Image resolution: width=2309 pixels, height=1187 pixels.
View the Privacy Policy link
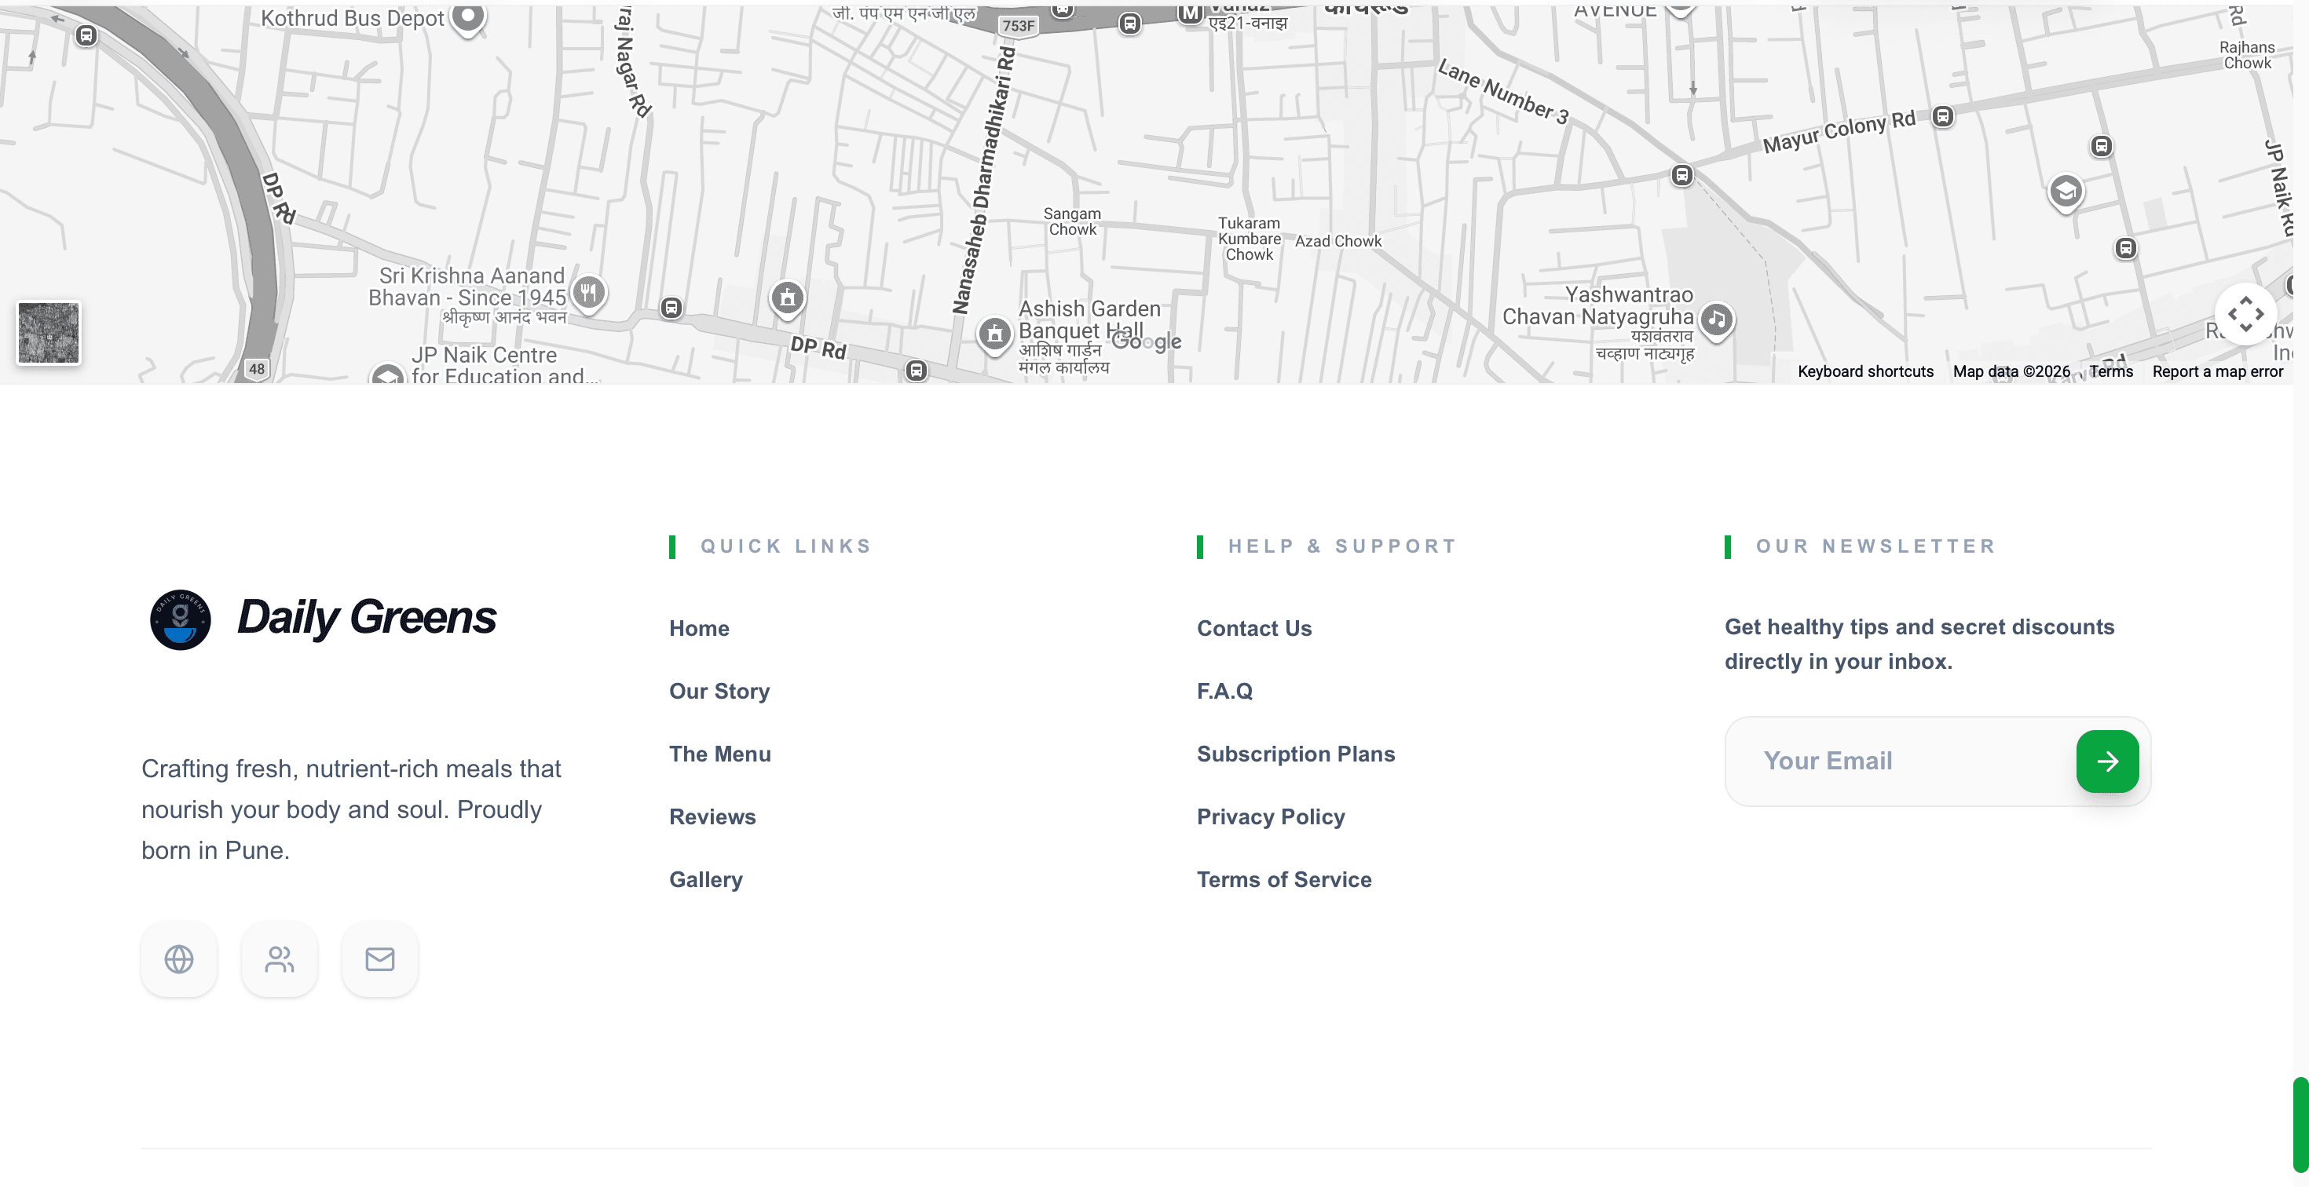tap(1270, 817)
